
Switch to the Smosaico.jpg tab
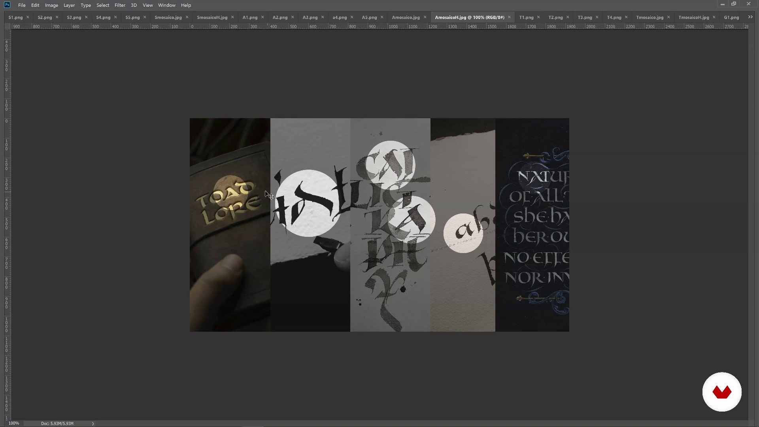pos(168,17)
